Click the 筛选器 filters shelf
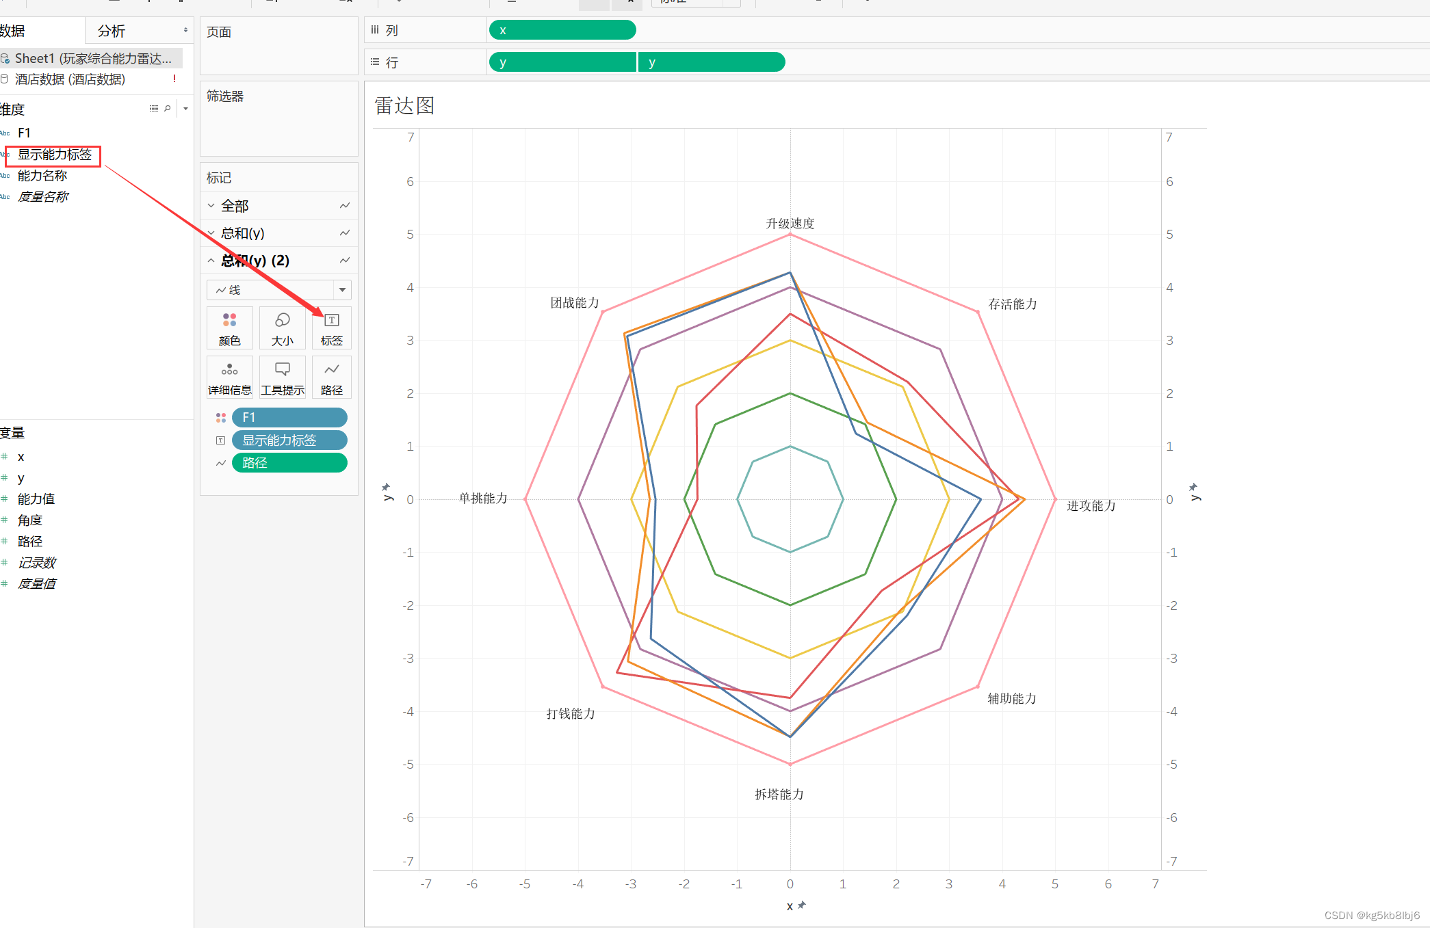Image resolution: width=1430 pixels, height=928 pixels. tap(279, 119)
